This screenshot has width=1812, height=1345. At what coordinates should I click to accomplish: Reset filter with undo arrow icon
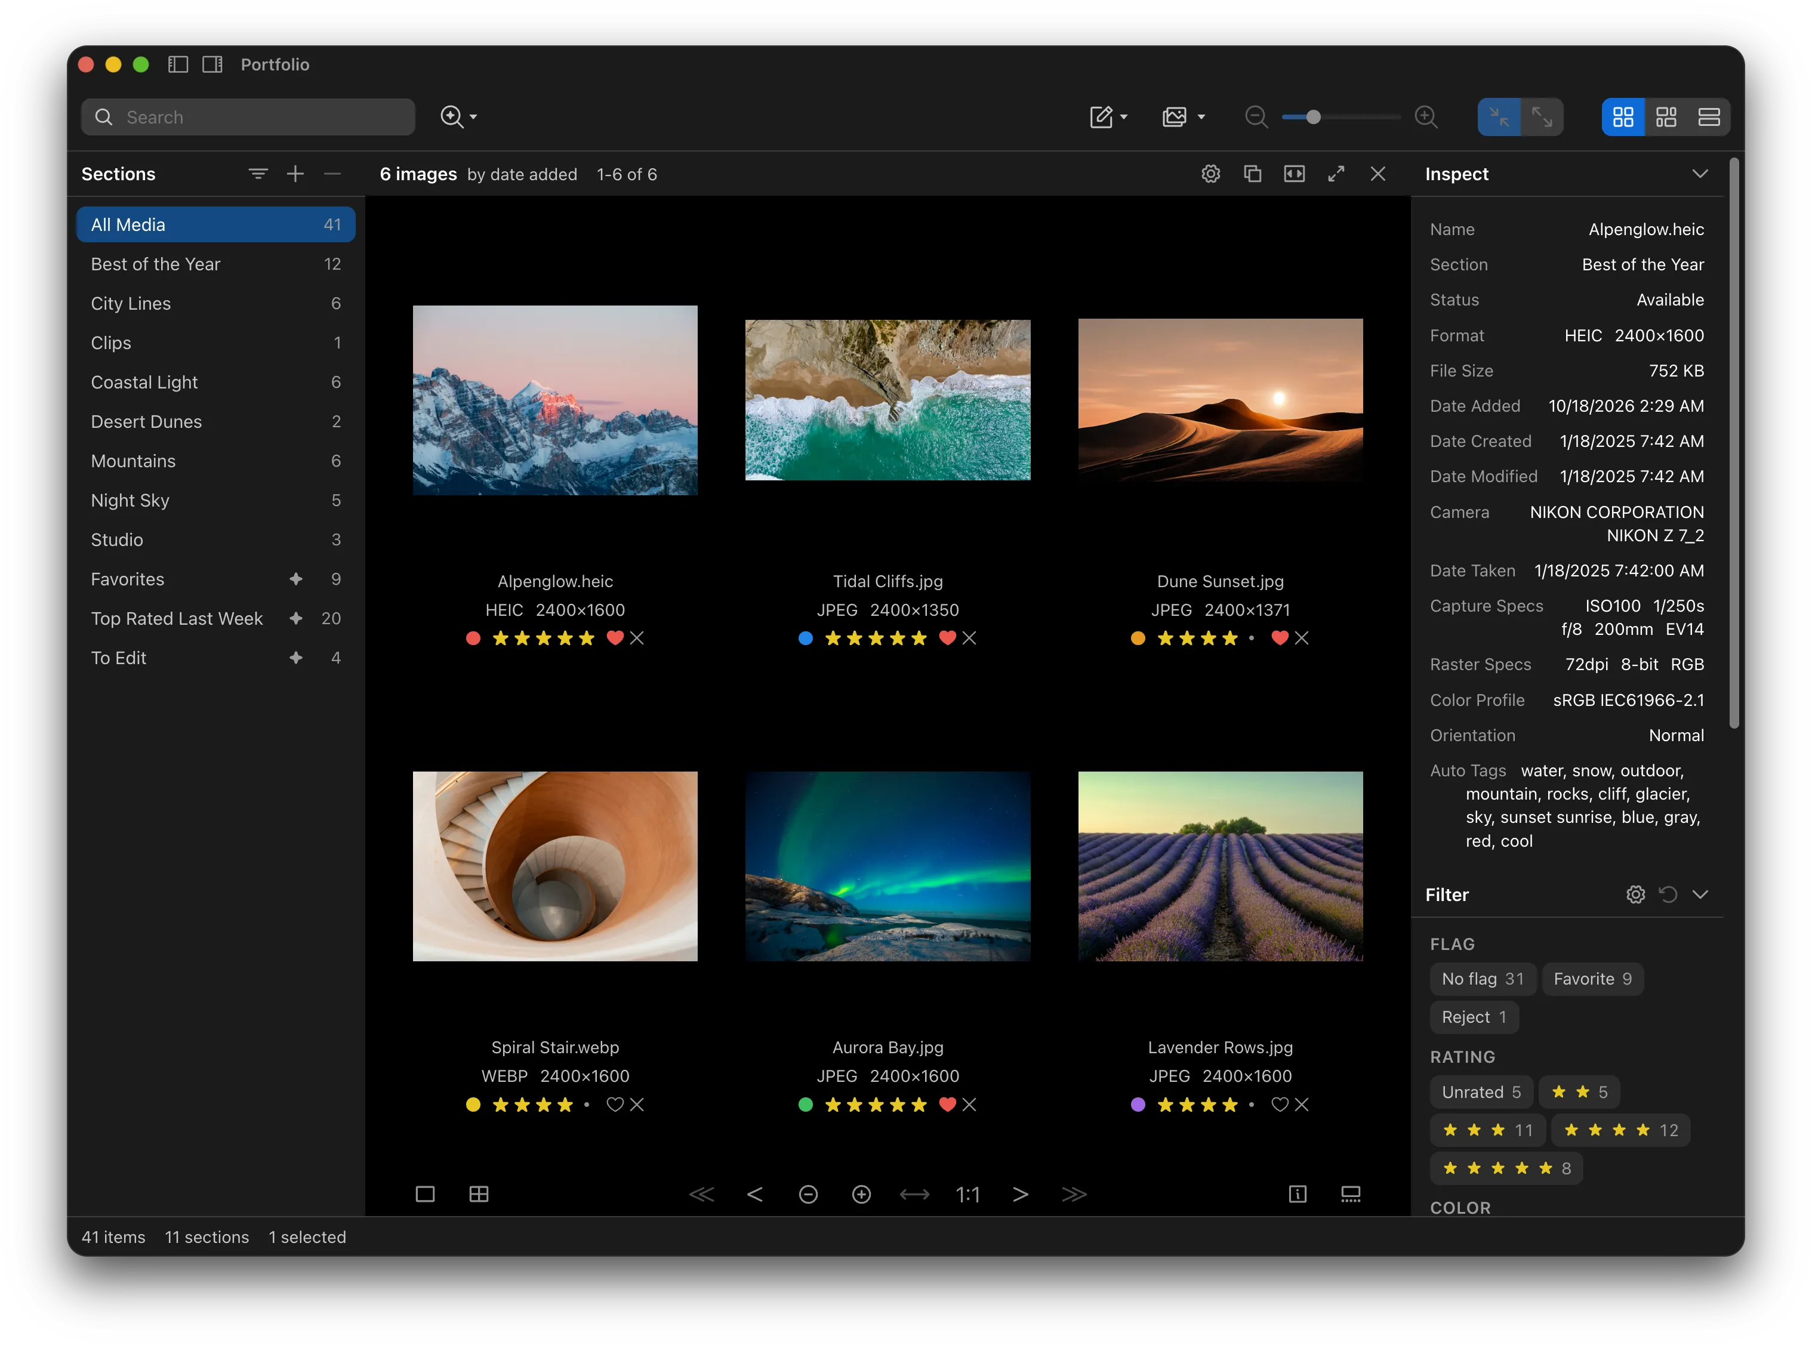(1668, 894)
